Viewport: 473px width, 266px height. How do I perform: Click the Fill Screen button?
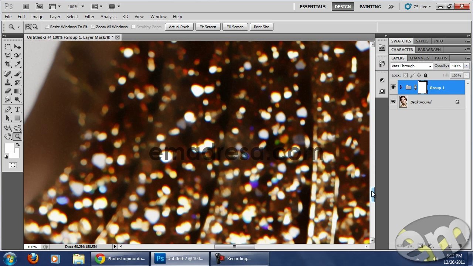coord(235,27)
